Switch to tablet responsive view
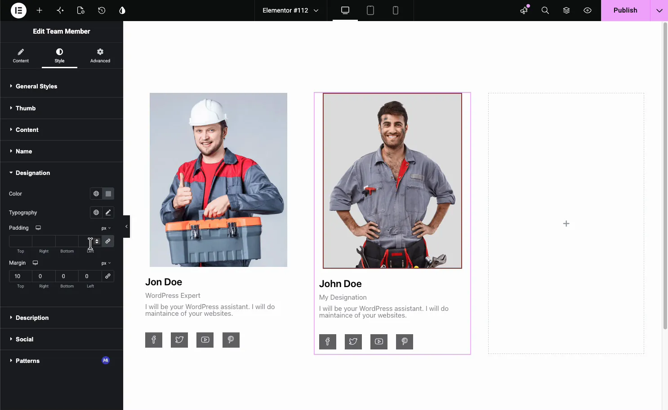Screen dimensions: 668x410 (x=370, y=10)
